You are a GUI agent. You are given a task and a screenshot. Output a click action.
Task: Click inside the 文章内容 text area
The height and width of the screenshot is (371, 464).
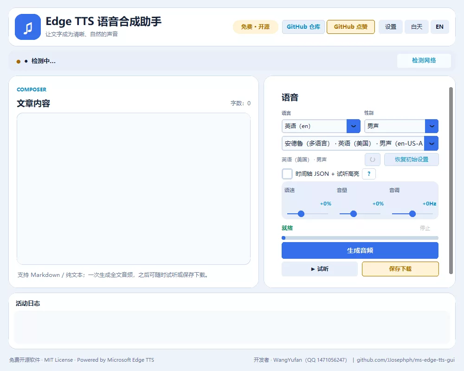coord(134,189)
